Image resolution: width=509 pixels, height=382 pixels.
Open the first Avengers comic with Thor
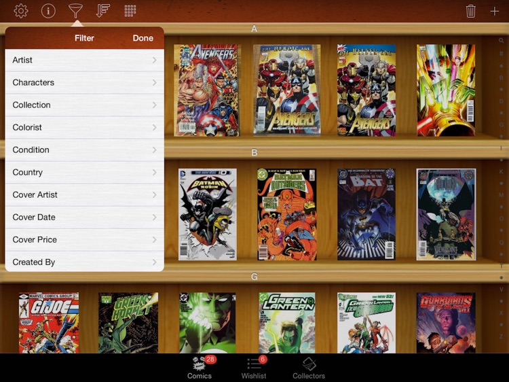pos(207,90)
